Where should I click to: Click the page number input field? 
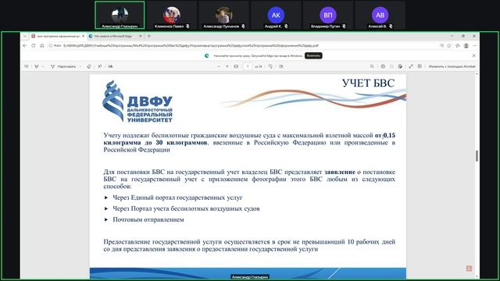(248, 66)
